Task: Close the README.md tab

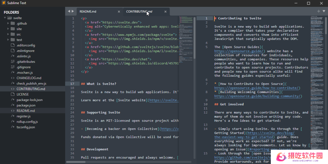Action: coord(119,11)
